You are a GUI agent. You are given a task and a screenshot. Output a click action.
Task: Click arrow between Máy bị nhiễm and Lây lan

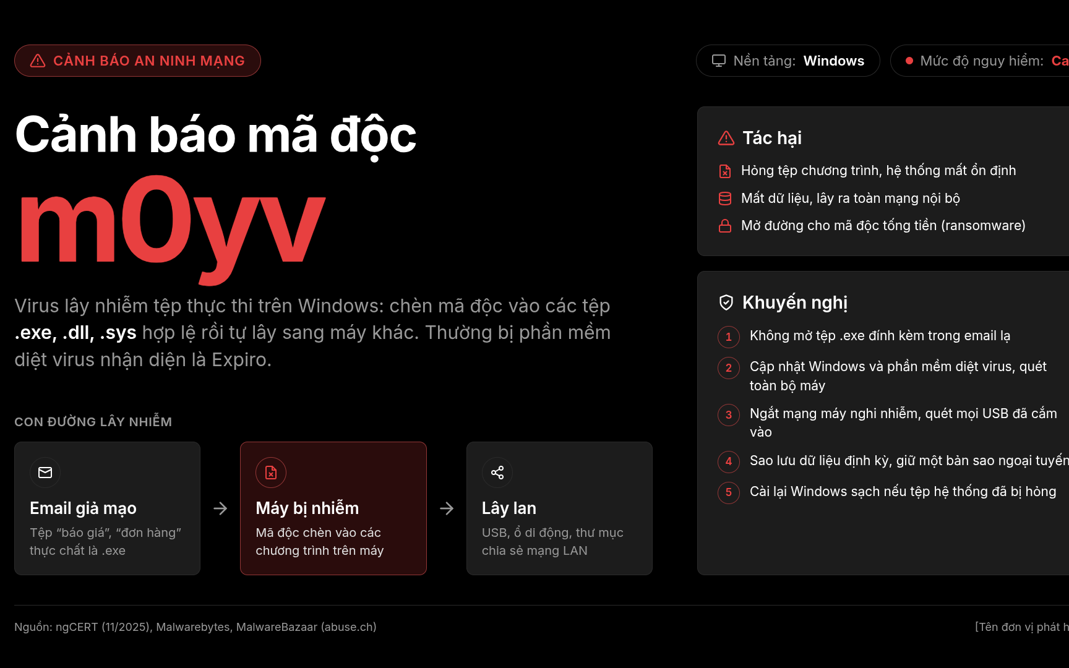tap(447, 508)
